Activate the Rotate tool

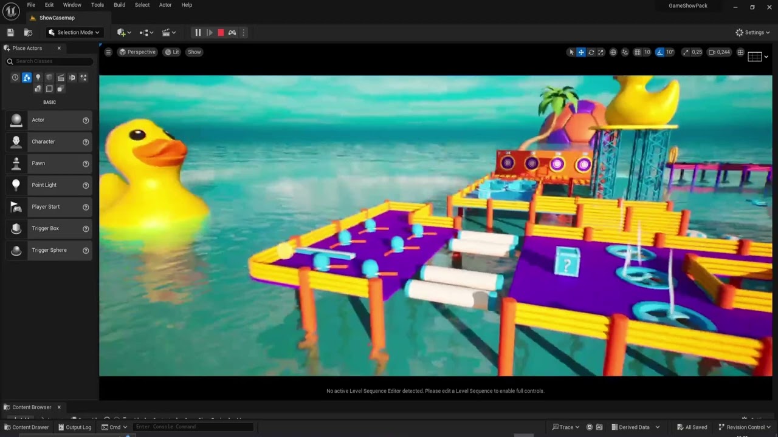[x=591, y=52]
